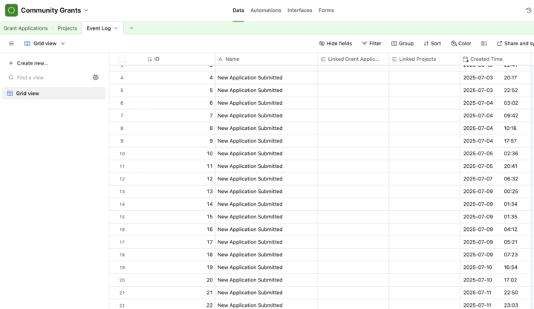Click the magnifier icon in Find a view
Screen dimensions: 534x309
point(11,78)
